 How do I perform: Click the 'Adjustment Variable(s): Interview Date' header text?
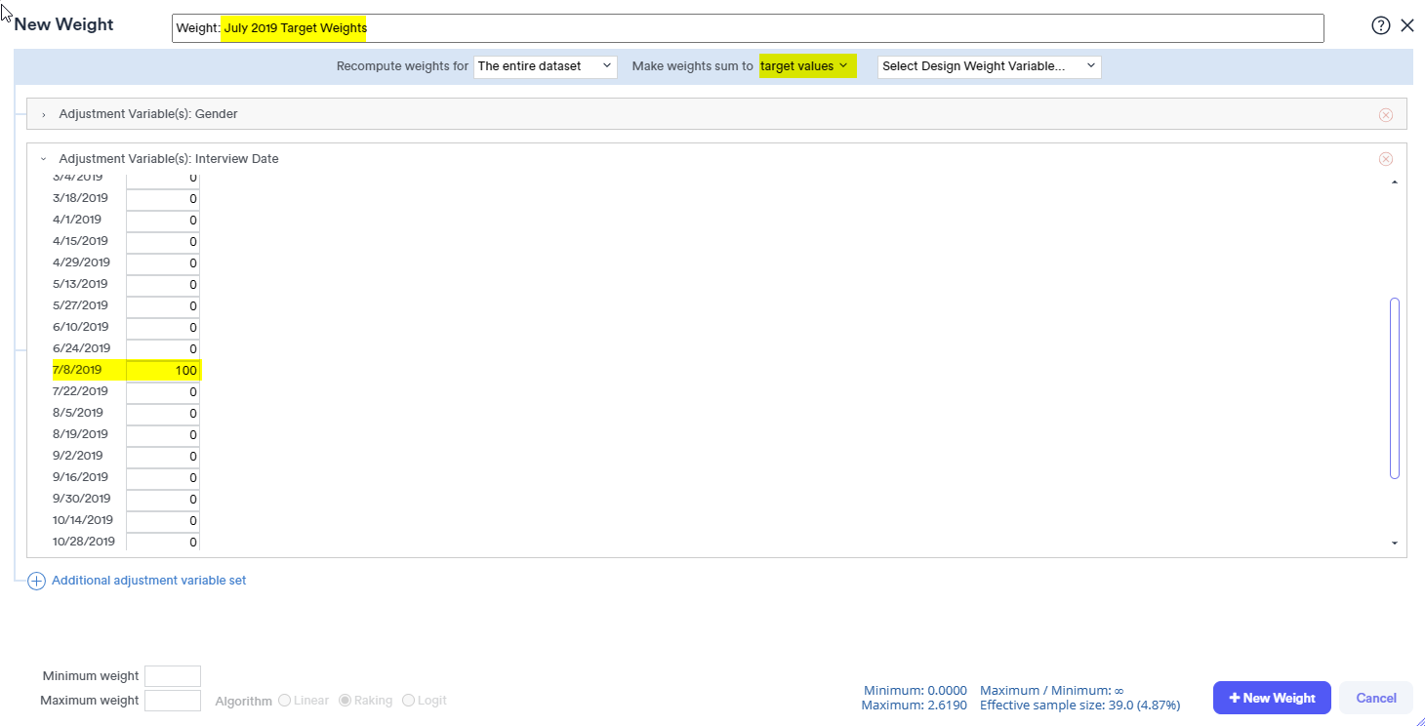pos(169,159)
